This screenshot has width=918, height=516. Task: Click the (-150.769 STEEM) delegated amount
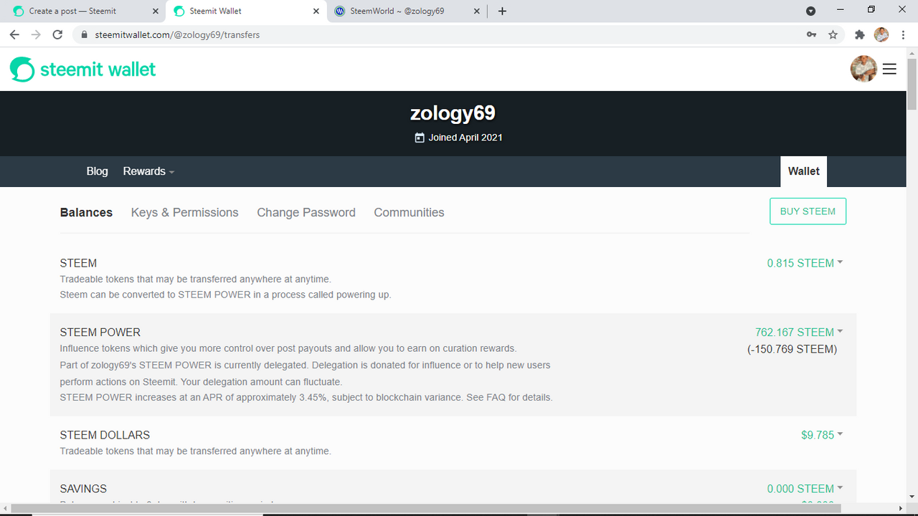pyautogui.click(x=792, y=349)
